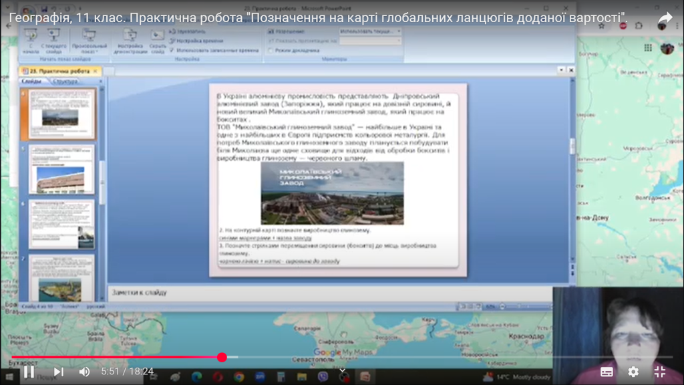The height and width of the screenshot is (385, 684).
Task: Click the video title text at top
Action: pos(318,18)
